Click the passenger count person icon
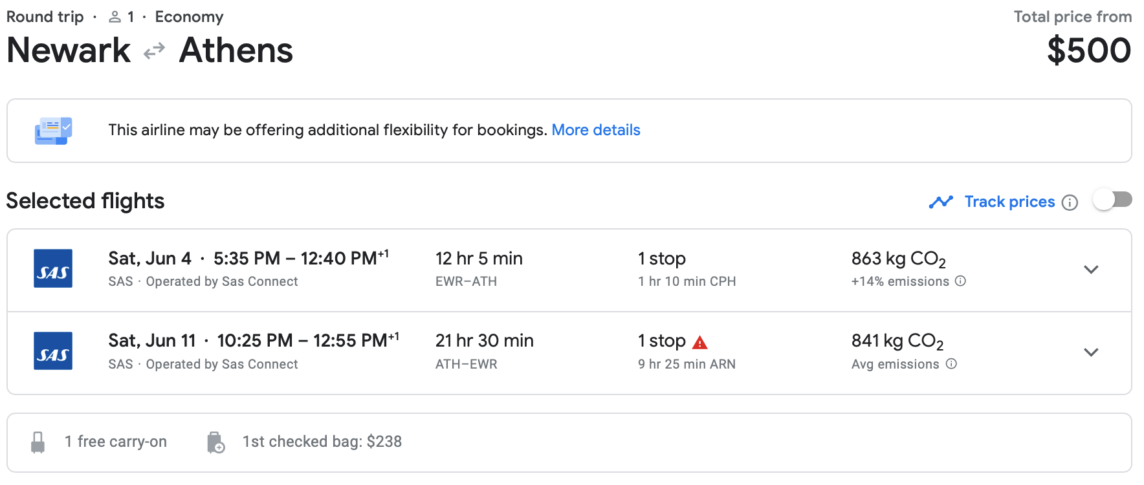Viewport: 1144px width, 485px height. [x=115, y=17]
